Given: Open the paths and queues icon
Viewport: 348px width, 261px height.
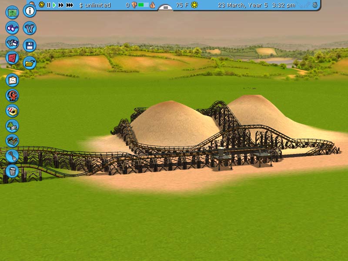Looking at the screenshot, I should click(x=12, y=141).
